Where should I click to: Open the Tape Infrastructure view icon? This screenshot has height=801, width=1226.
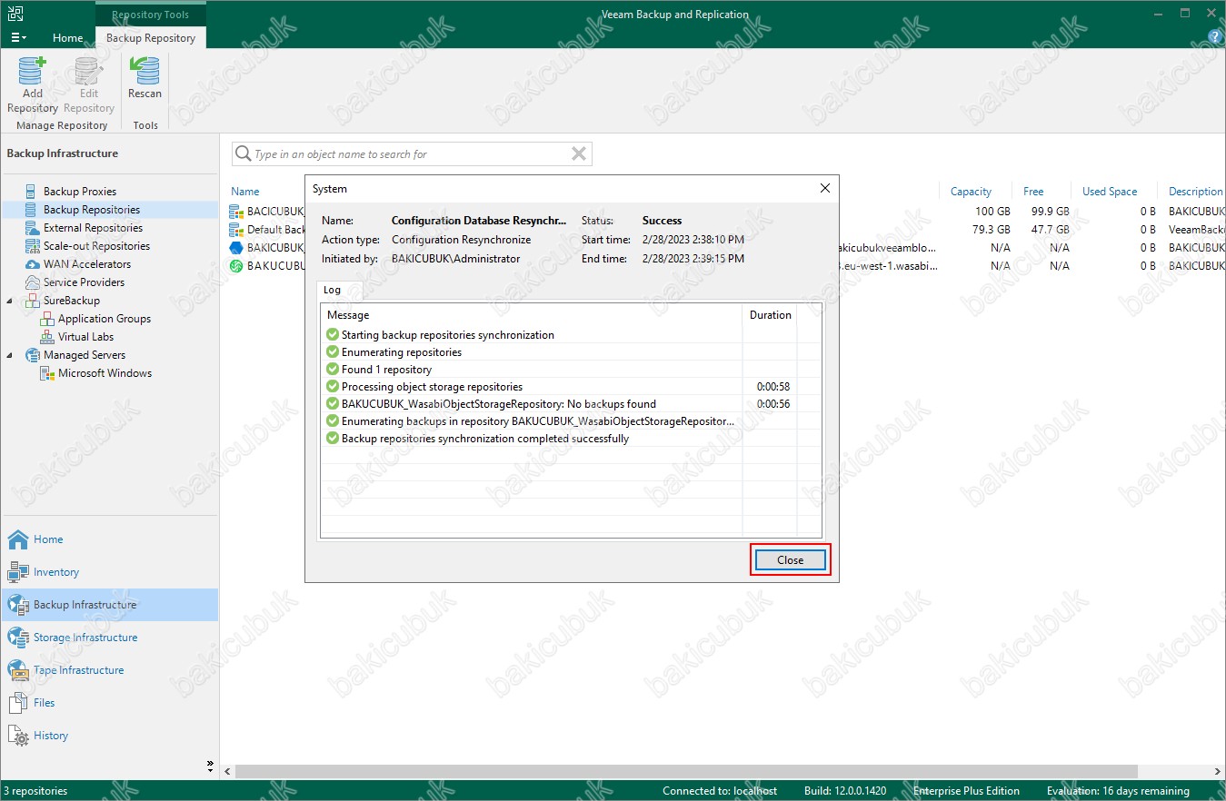click(x=18, y=670)
